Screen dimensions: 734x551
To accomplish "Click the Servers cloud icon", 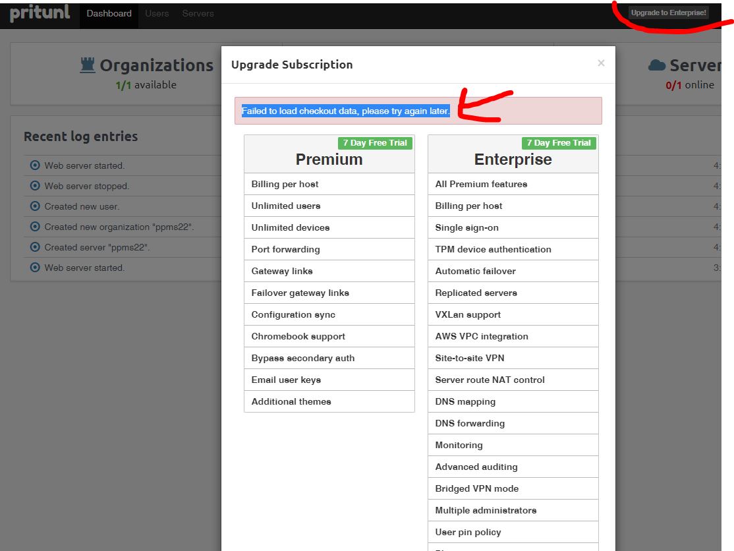I will 657,65.
